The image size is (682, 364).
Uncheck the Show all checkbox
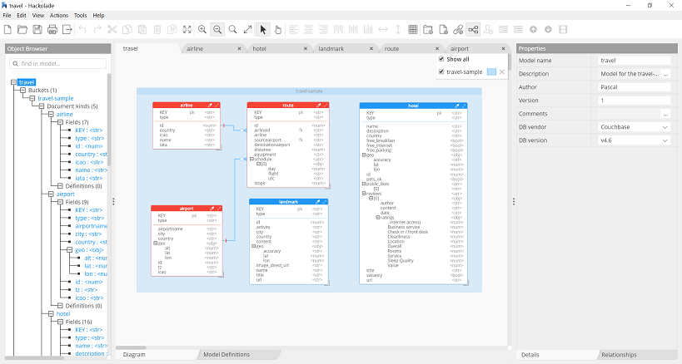tap(441, 60)
